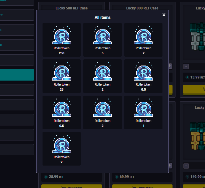Screen dimensions: 205x188
Task: Click the 149.99 RLT price
Action: (x=198, y=177)
